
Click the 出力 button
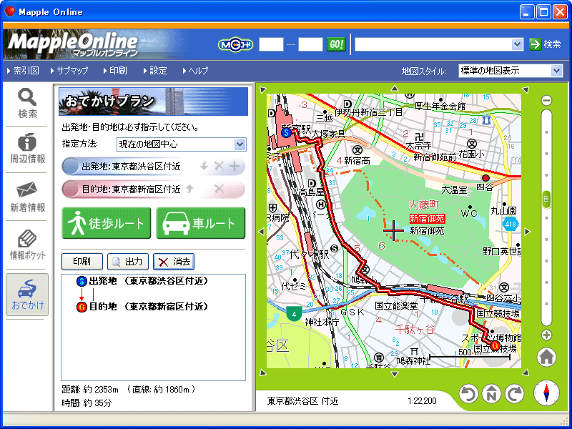coord(128,262)
